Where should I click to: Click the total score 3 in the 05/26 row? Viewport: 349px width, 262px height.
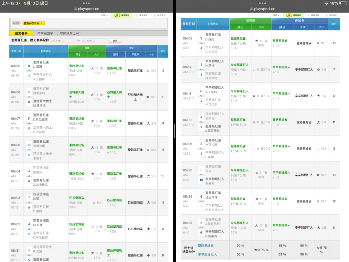pos(334,148)
